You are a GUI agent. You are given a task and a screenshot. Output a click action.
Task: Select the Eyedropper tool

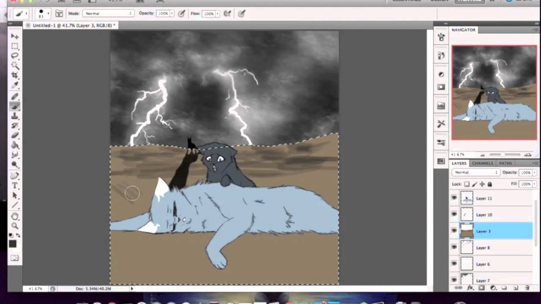click(x=15, y=85)
